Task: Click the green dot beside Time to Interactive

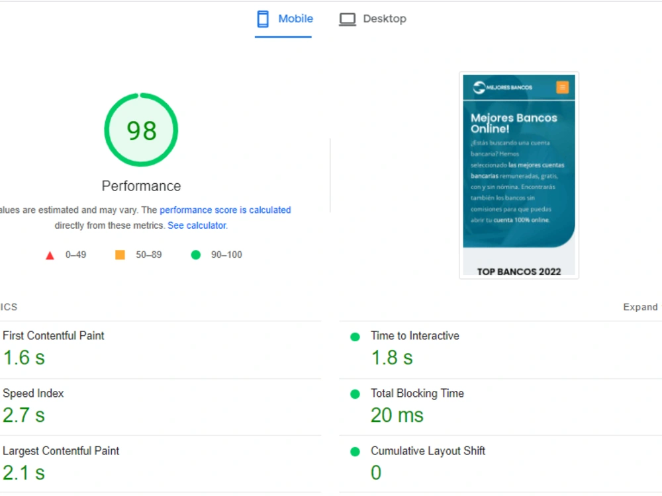Action: pos(355,337)
